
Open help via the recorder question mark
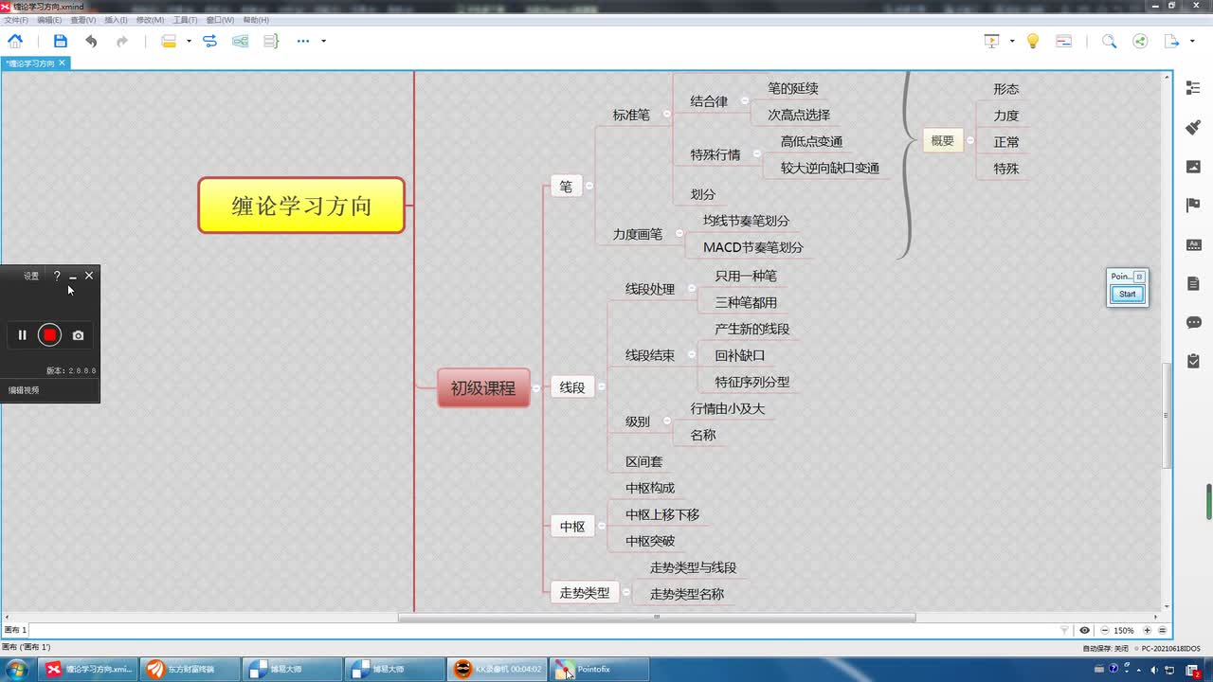pos(57,276)
